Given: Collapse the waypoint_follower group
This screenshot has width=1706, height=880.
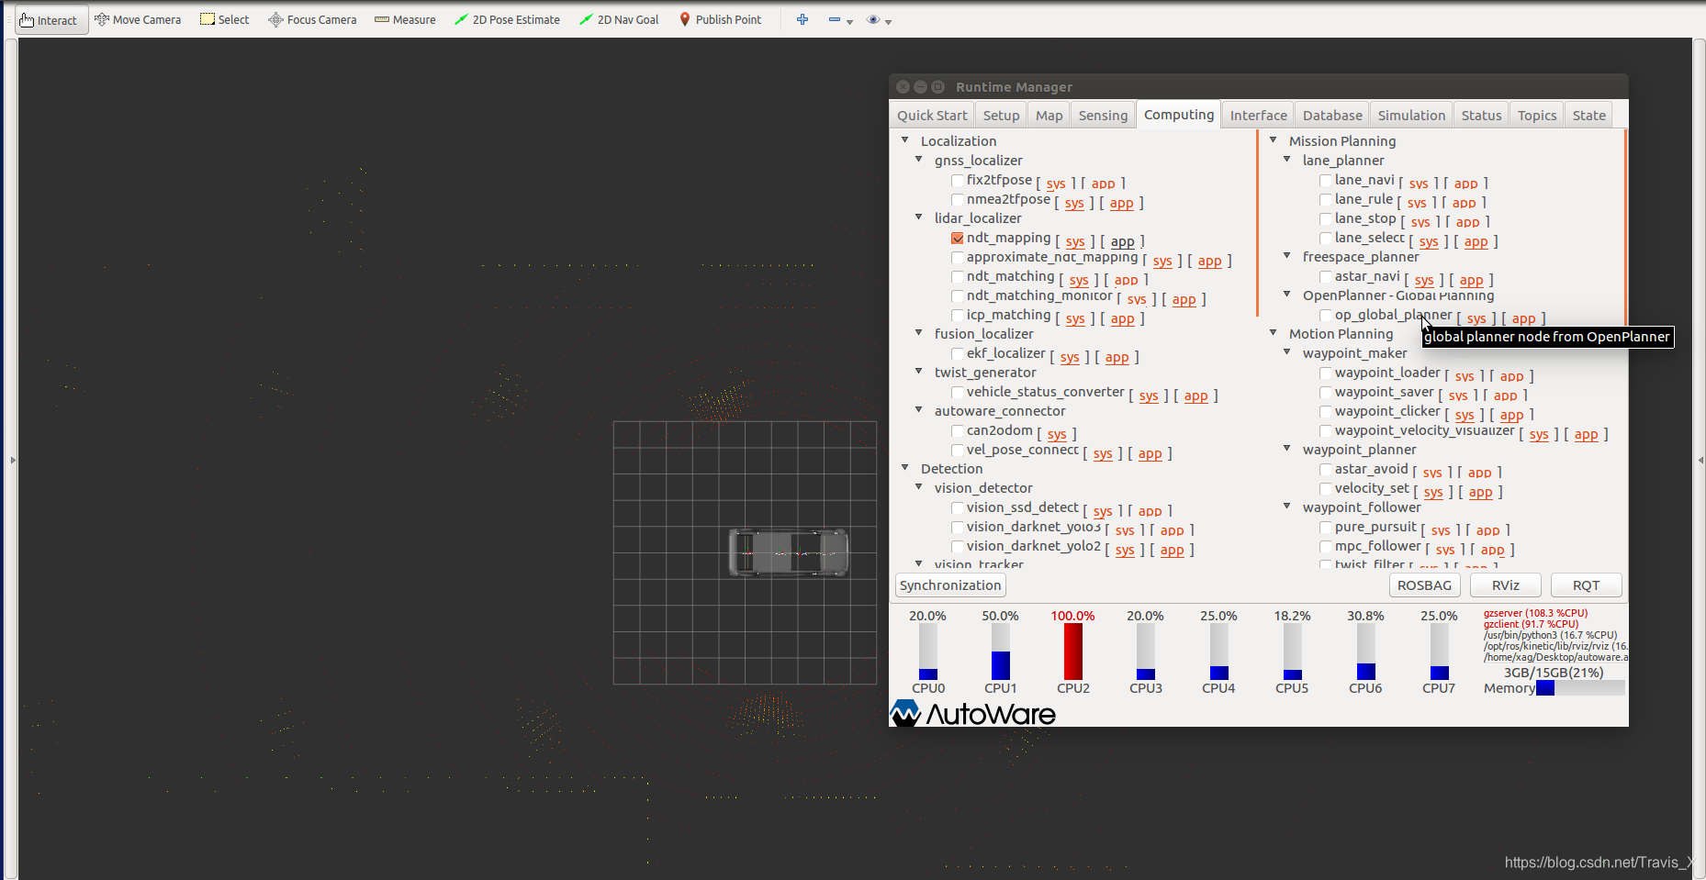Looking at the screenshot, I should tap(1286, 507).
